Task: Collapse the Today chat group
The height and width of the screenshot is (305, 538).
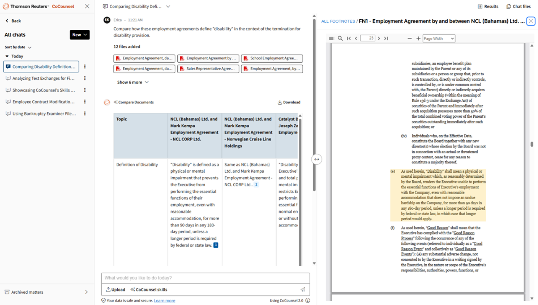Action: coord(7,56)
